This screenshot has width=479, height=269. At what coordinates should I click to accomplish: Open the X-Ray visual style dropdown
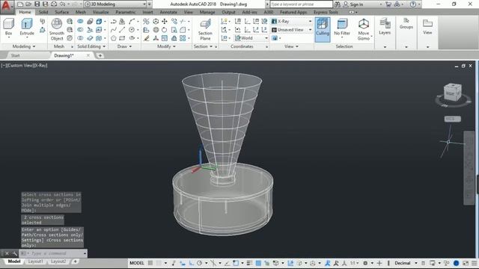point(292,22)
